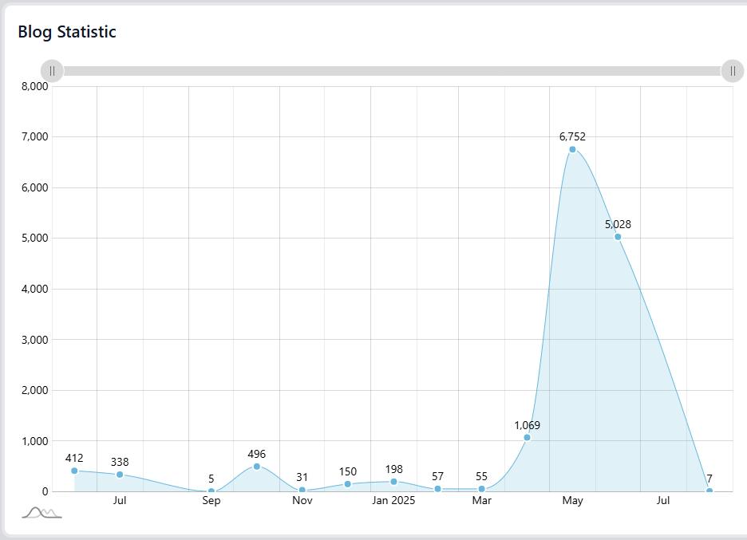
Task: Pick the 31 data point in November
Action: click(302, 490)
